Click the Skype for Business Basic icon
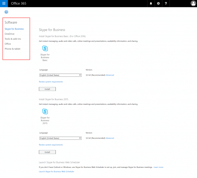This screenshot has height=178, width=197. (45, 48)
